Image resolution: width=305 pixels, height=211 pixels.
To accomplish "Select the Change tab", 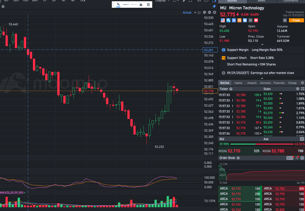I will click(x=292, y=83).
